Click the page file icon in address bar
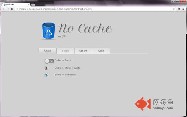The width and height of the screenshot is (187, 117). [x=17, y=9]
